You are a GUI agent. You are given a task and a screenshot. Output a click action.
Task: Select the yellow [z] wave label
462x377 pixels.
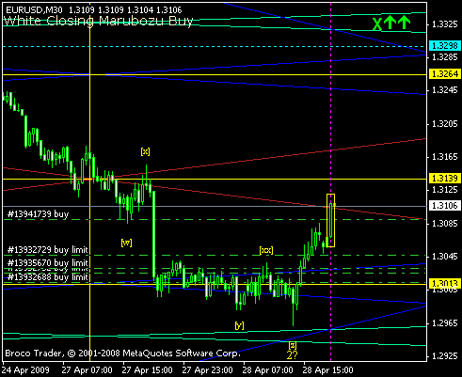coord(293,345)
